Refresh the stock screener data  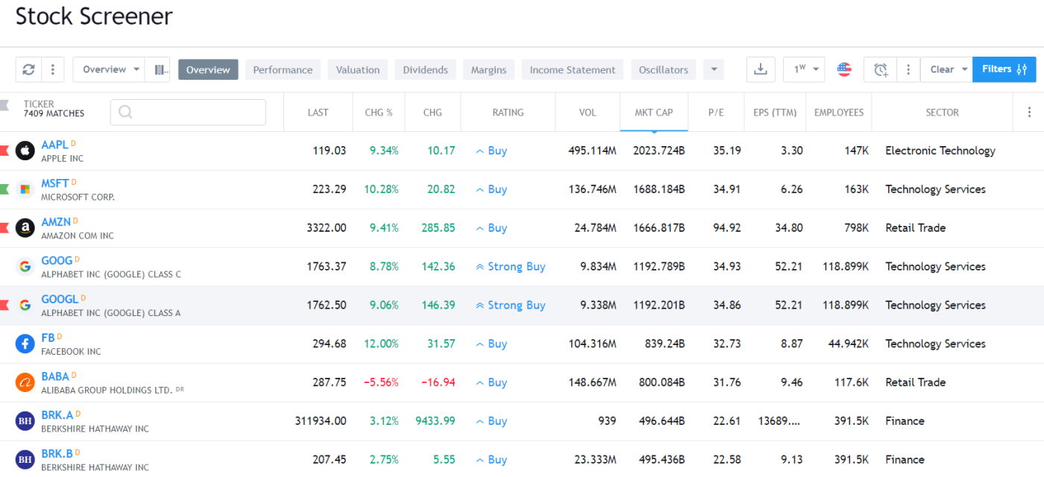coord(28,69)
